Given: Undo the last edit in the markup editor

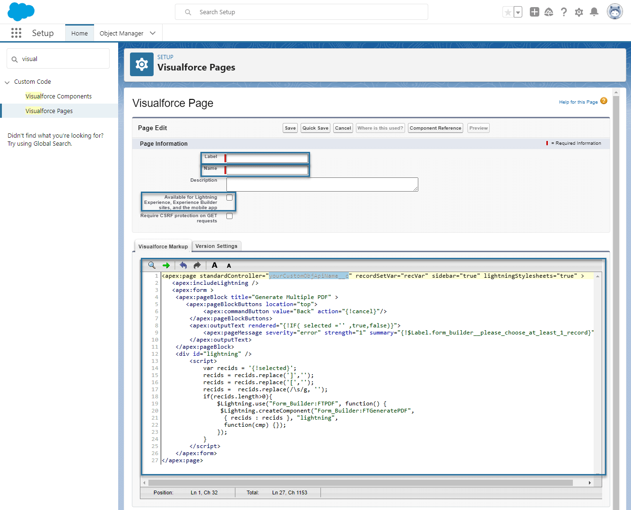Looking at the screenshot, I should click(183, 265).
